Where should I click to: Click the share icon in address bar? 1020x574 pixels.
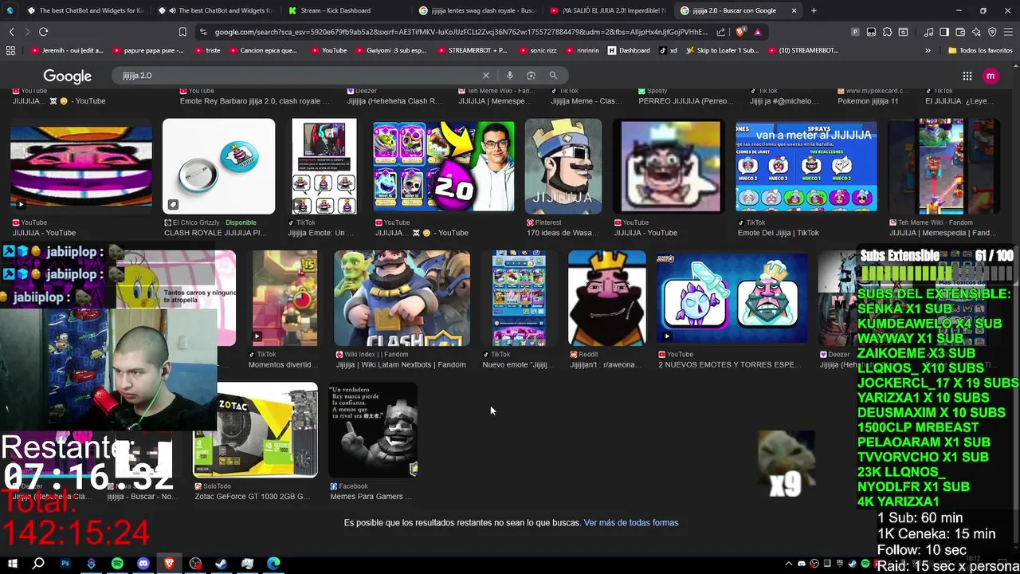(x=721, y=32)
